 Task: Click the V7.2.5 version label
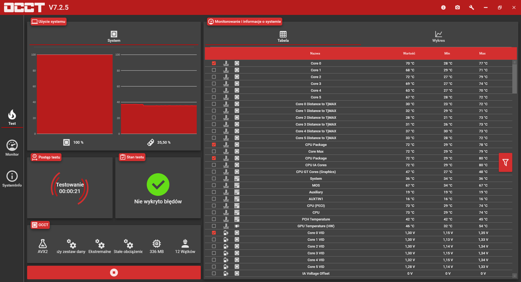[59, 8]
